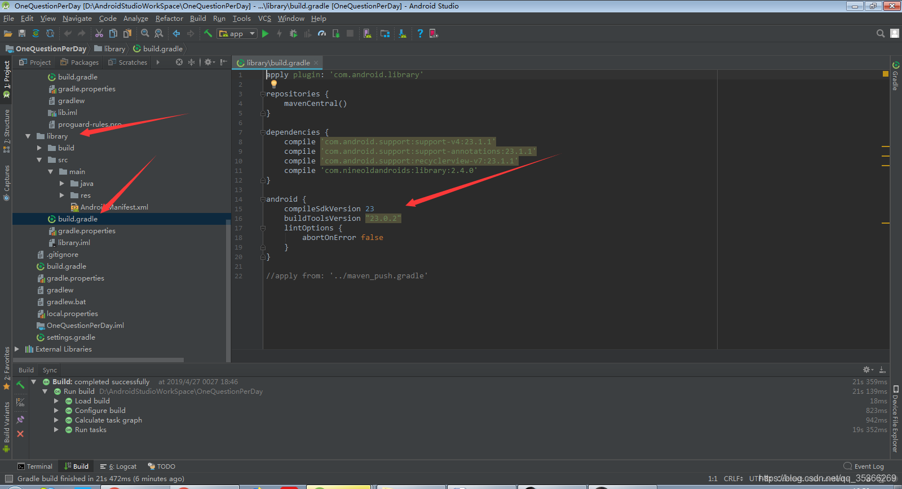The width and height of the screenshot is (902, 489).
Task: Show more Project view tabs arrow
Action: pos(158,63)
